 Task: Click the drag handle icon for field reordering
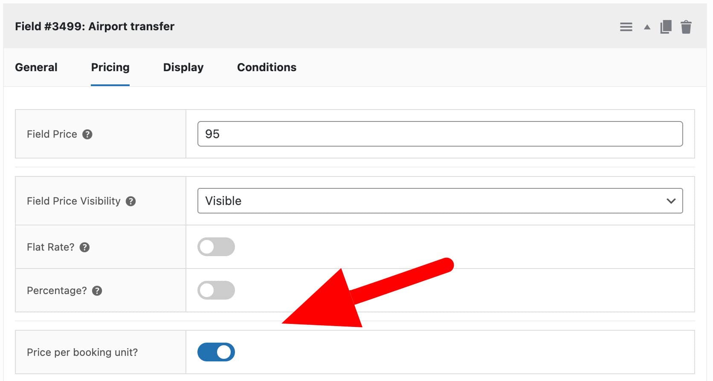626,26
